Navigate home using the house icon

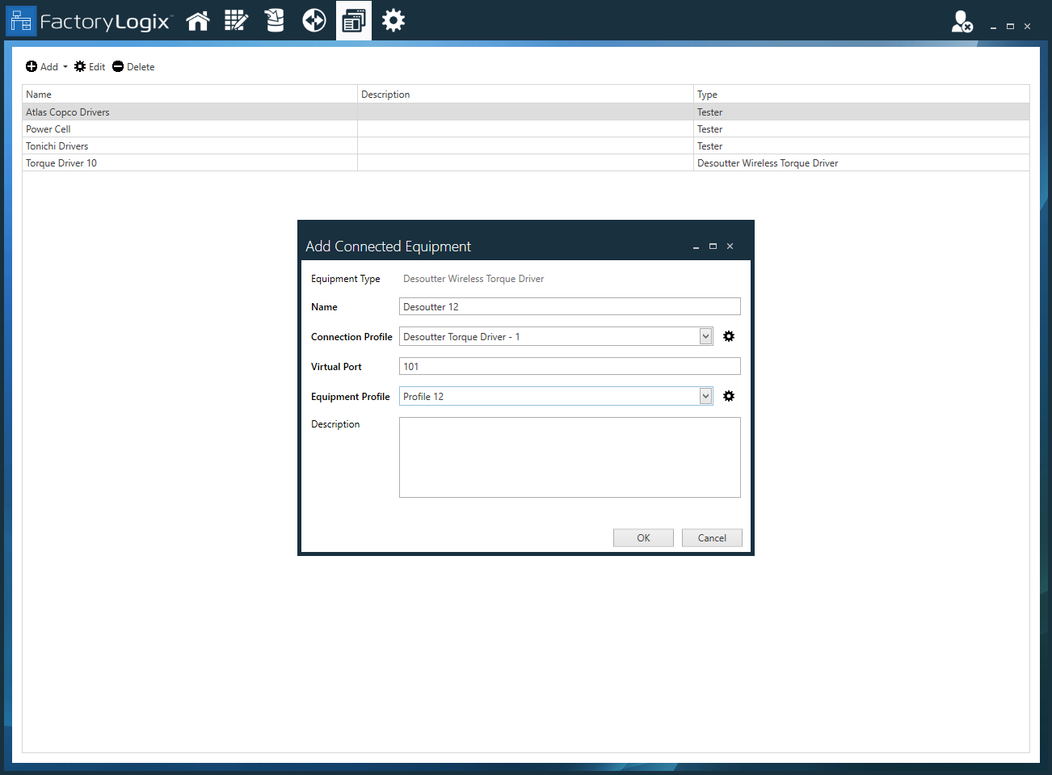tap(197, 20)
